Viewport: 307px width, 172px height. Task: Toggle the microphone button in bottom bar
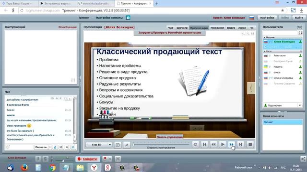coord(38,159)
